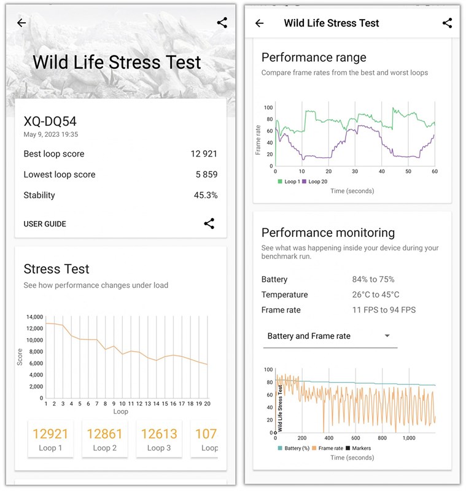The width and height of the screenshot is (466, 491).
Task: Select the Loop 2 score card
Action: pyautogui.click(x=104, y=439)
